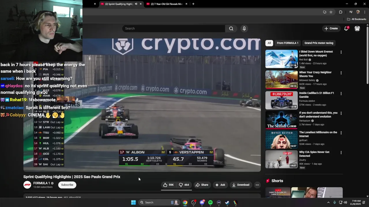
Task: Open the round purple taskbar app icon
Action: (219, 202)
